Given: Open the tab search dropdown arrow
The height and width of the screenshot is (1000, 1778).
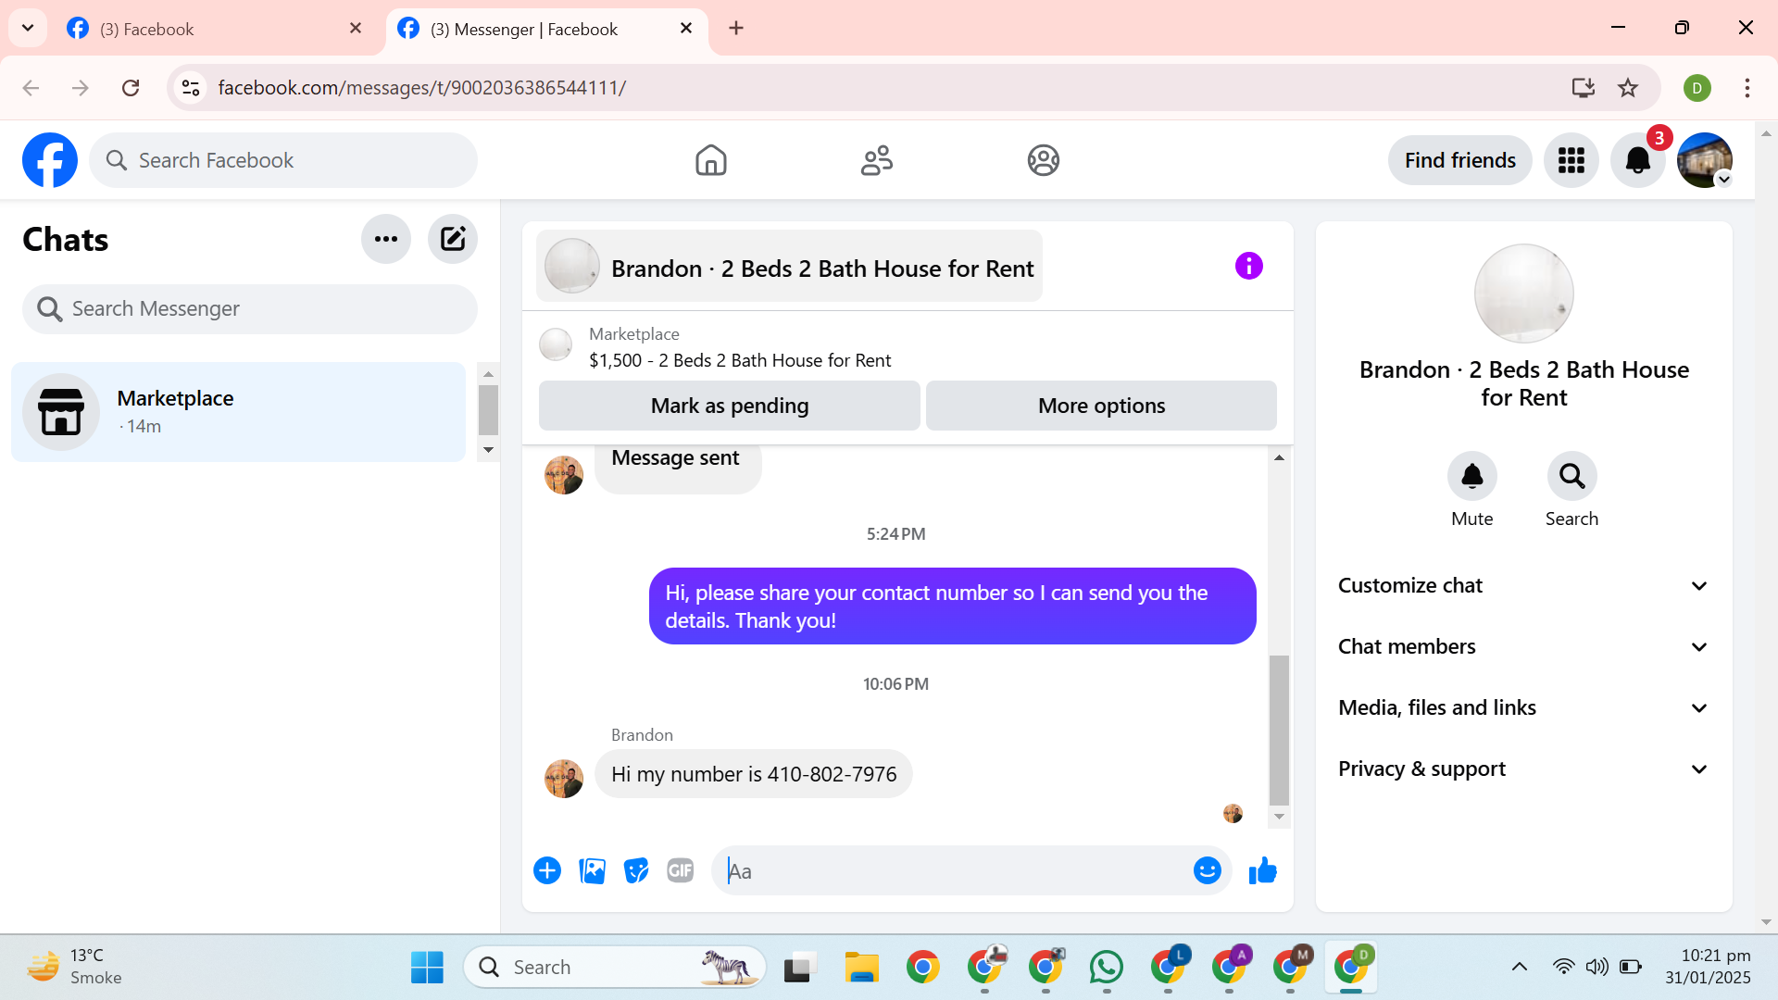Looking at the screenshot, I should tap(28, 28).
